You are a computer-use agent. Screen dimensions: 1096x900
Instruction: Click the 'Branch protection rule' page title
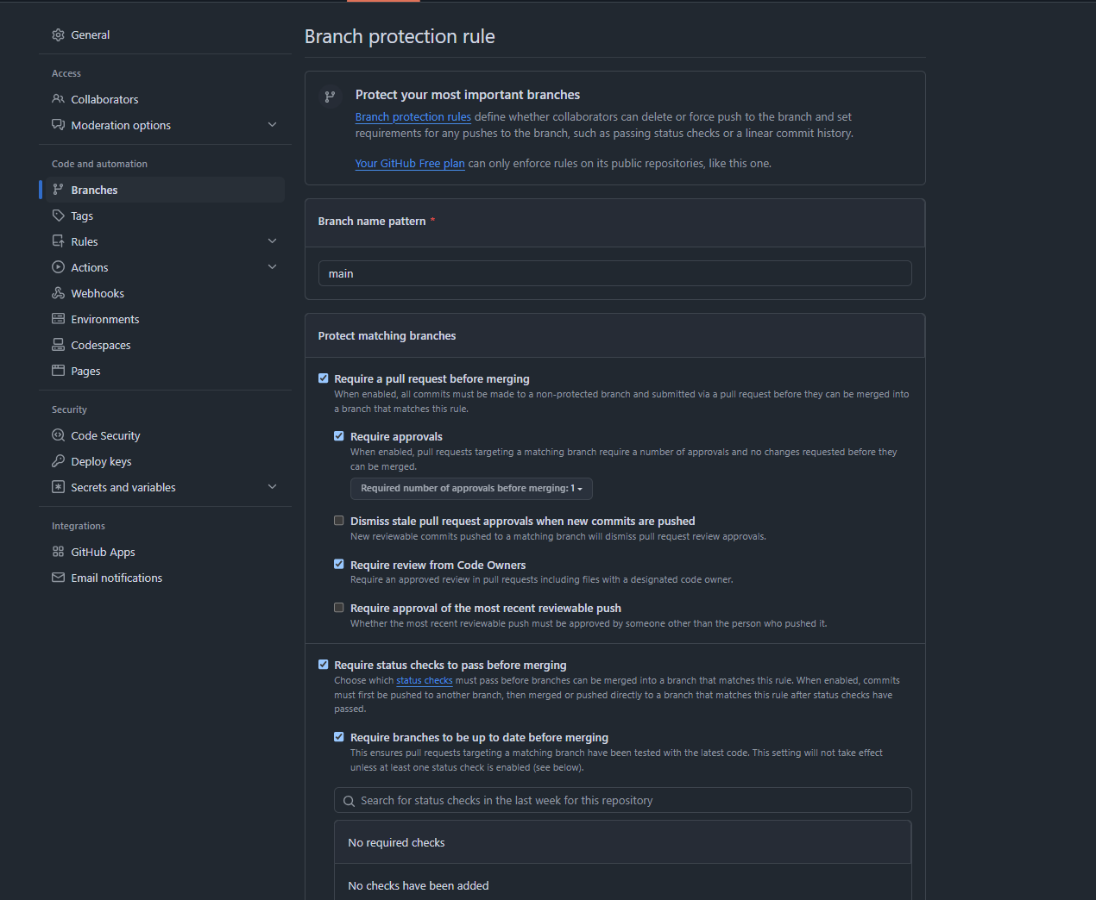click(400, 36)
